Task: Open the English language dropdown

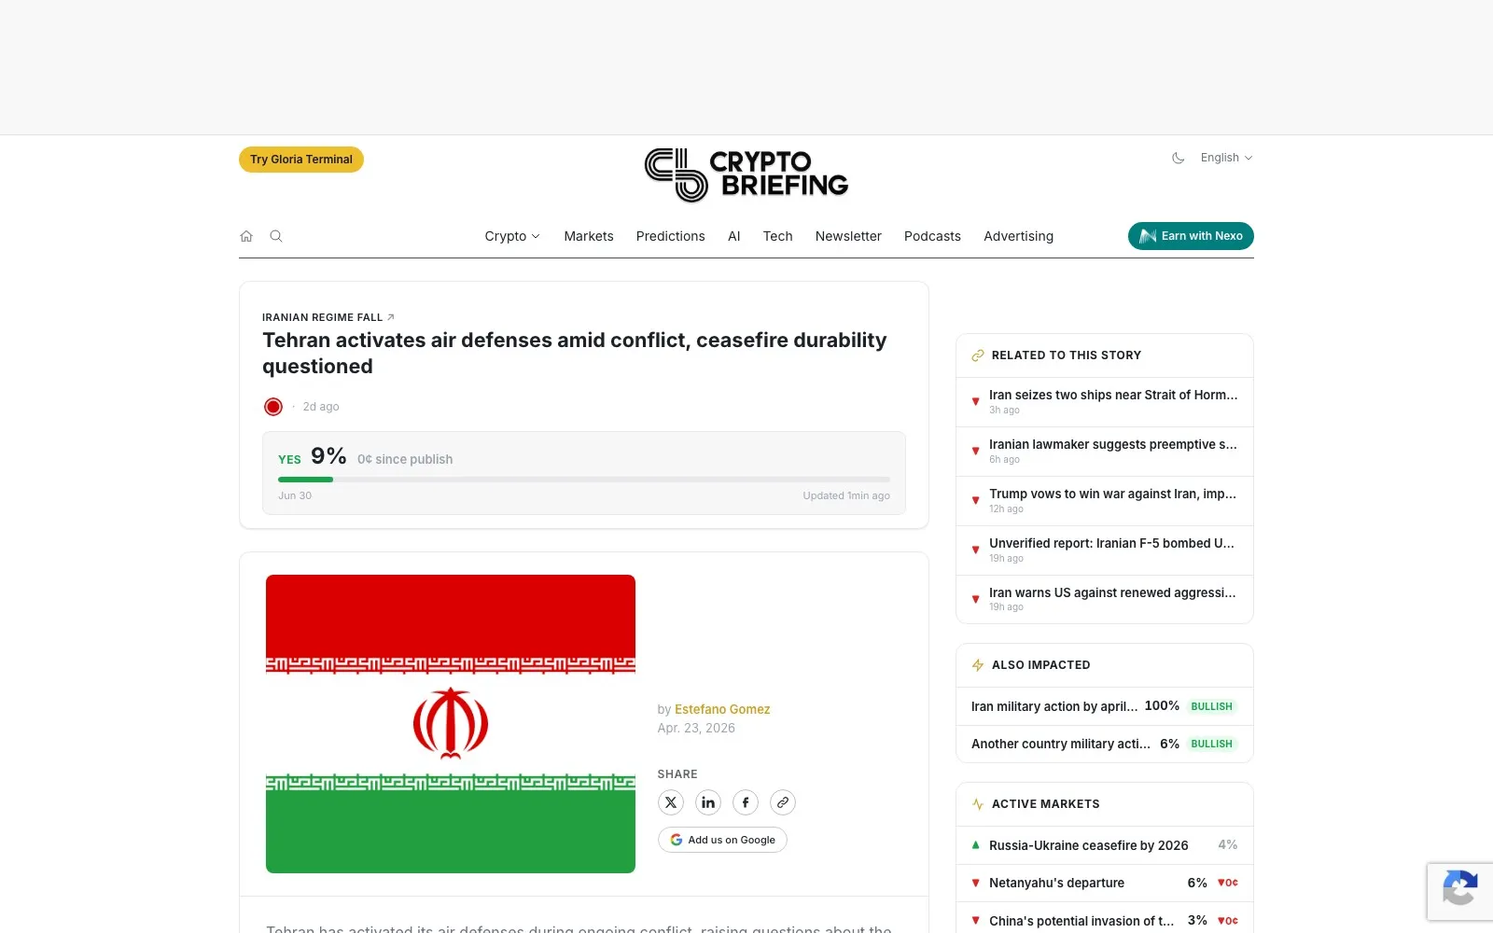Action: point(1226,158)
